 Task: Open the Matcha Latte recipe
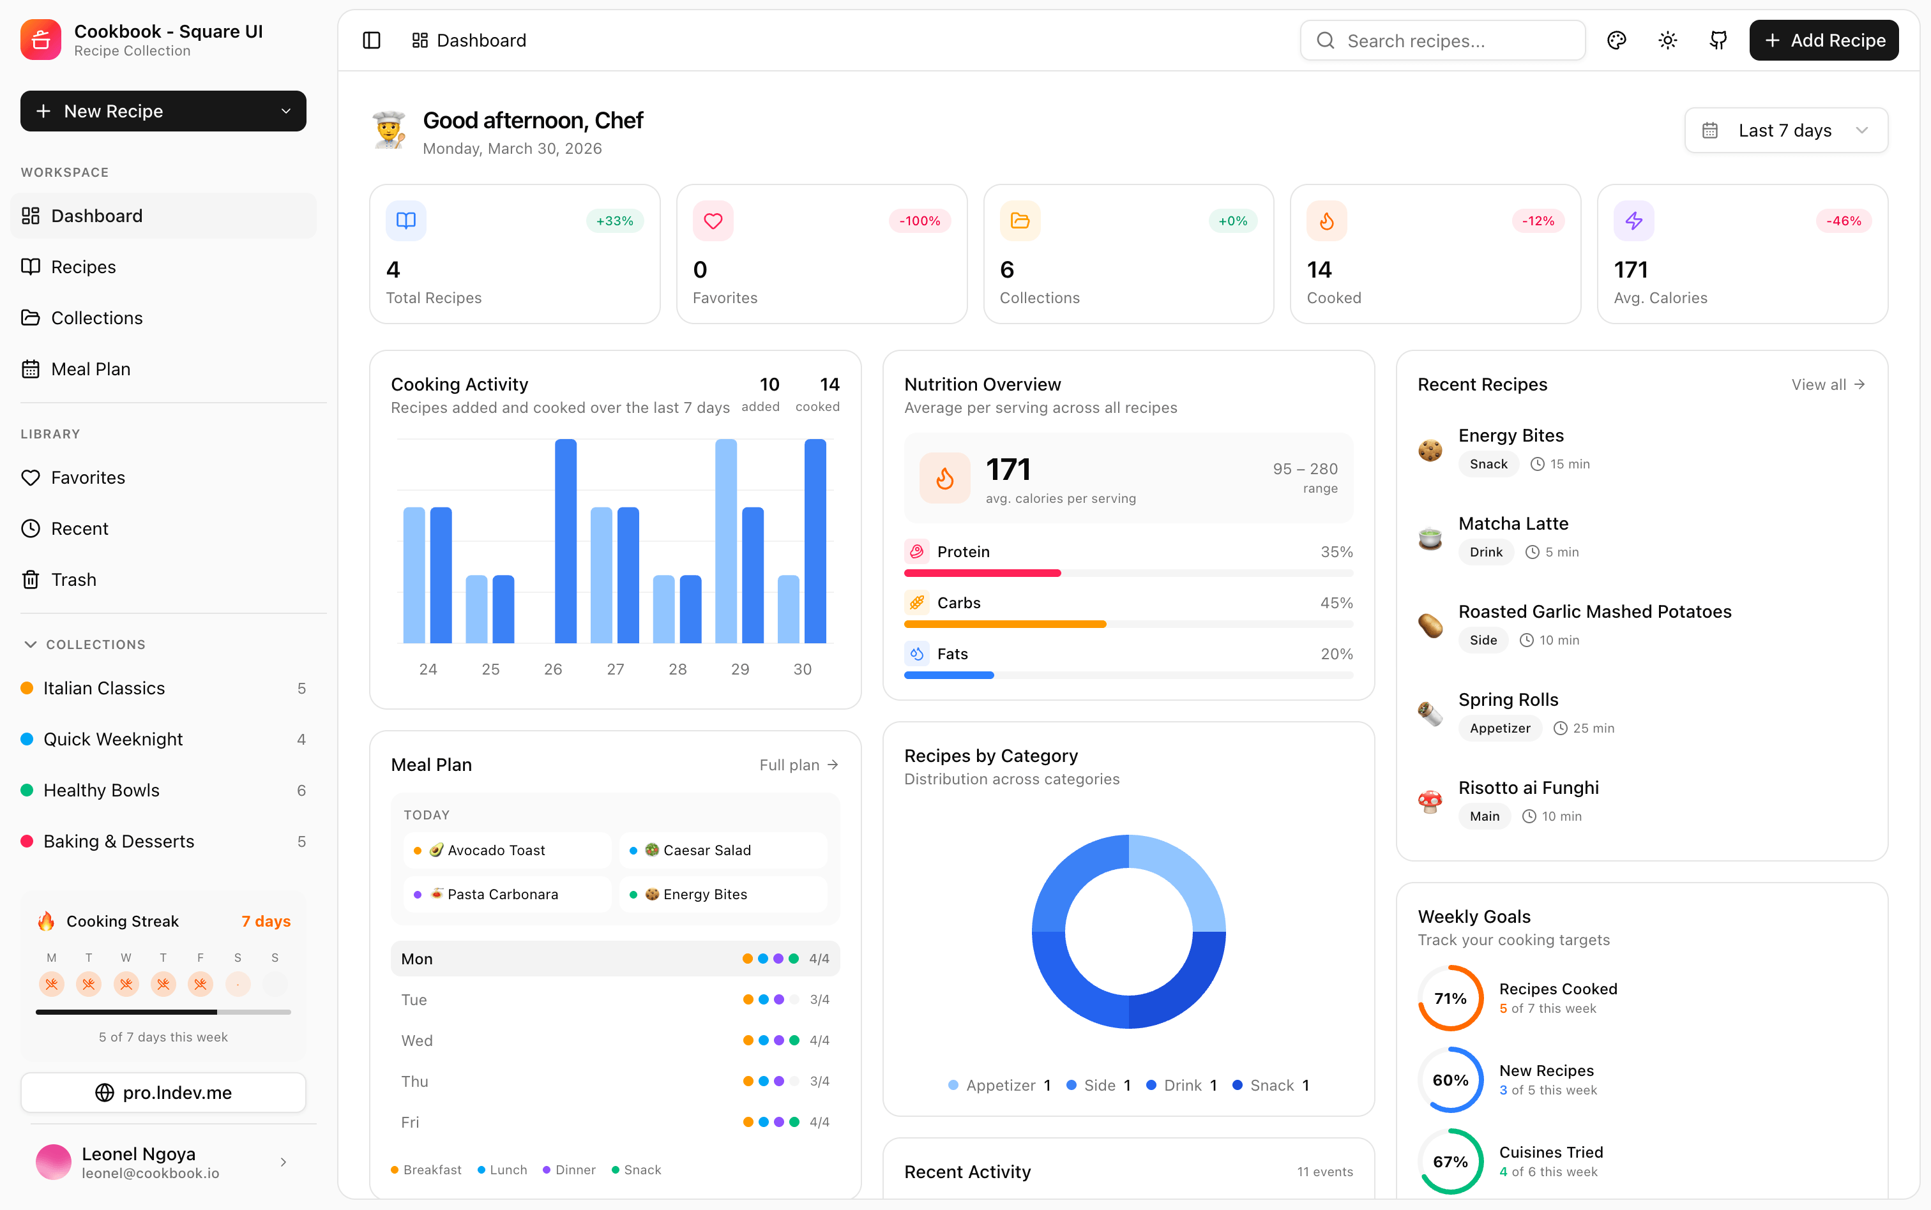[x=1642, y=538]
